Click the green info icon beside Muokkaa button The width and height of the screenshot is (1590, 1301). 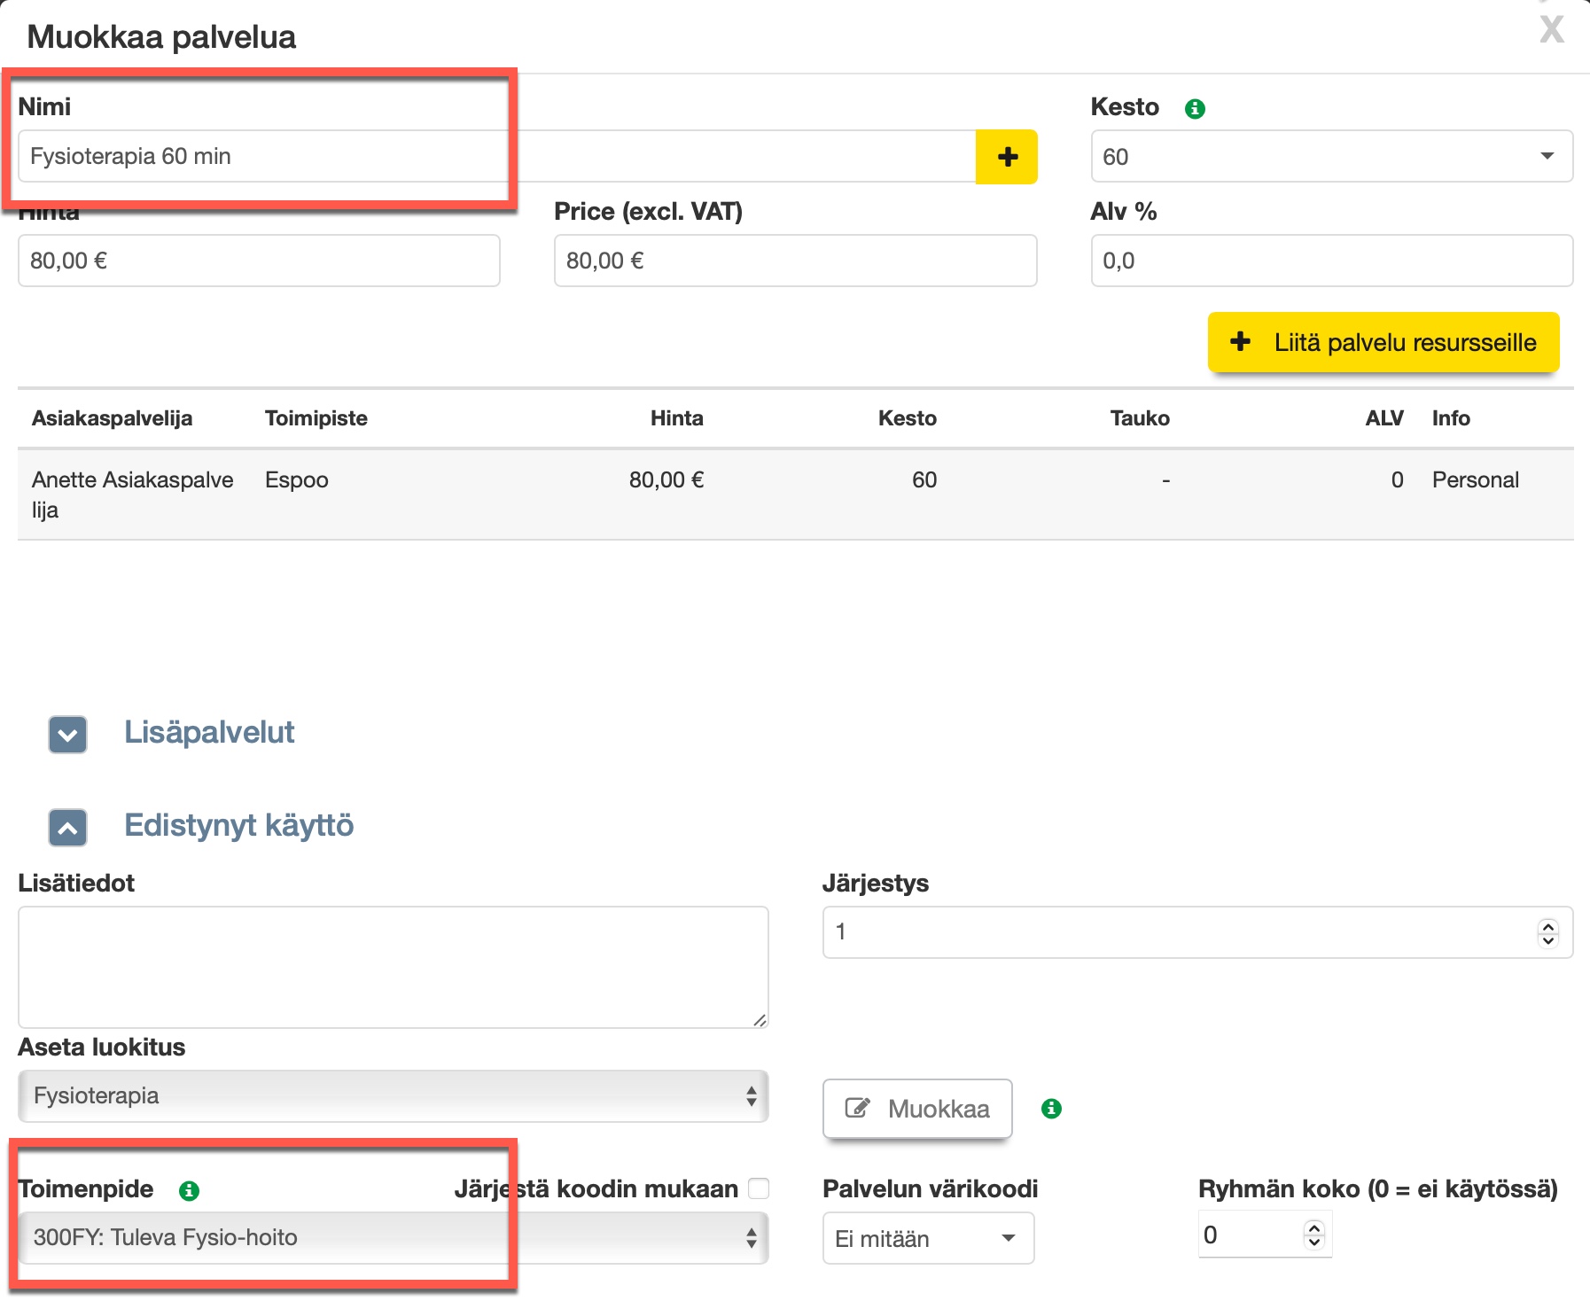click(1051, 1109)
